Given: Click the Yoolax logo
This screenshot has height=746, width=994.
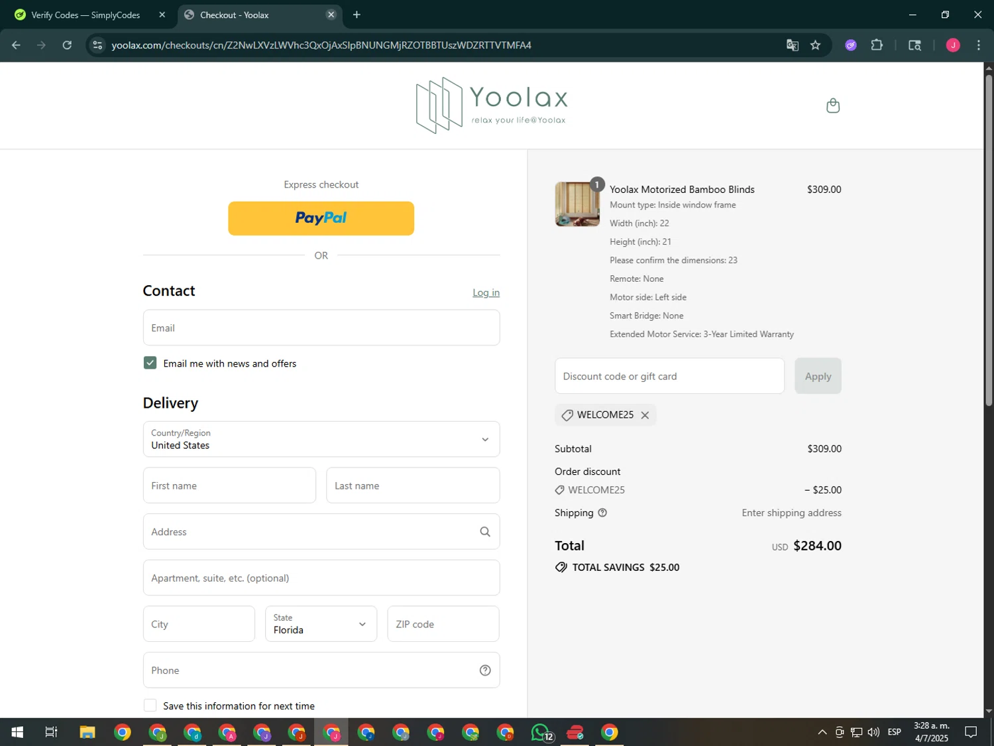Looking at the screenshot, I should coord(492,105).
